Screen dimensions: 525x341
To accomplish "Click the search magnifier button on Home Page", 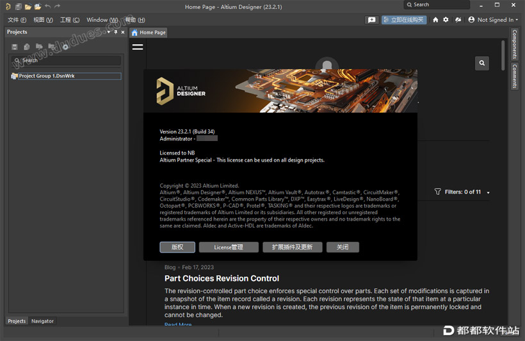I will tap(482, 63).
